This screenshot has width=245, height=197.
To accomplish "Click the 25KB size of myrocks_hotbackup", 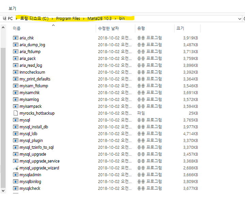I will point(193,113).
